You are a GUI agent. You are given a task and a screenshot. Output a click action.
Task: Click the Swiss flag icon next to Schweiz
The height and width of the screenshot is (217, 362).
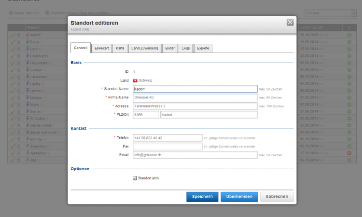135,81
